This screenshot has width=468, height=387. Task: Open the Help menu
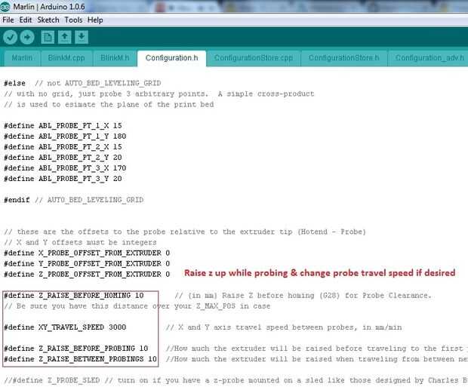[x=95, y=20]
